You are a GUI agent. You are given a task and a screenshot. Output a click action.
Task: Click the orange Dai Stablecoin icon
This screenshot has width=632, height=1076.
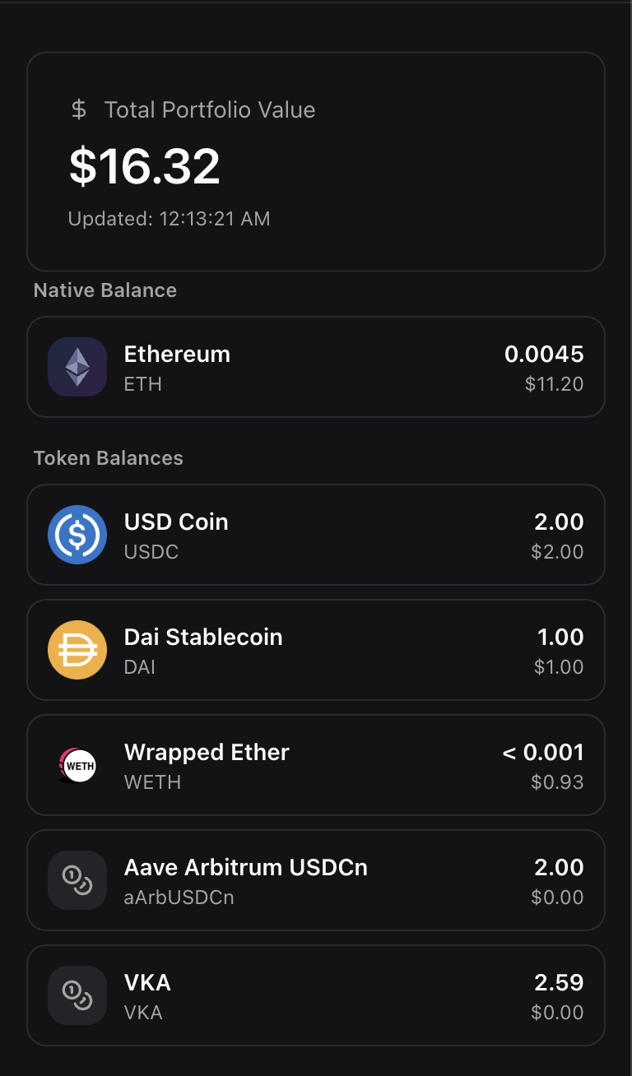[77, 650]
